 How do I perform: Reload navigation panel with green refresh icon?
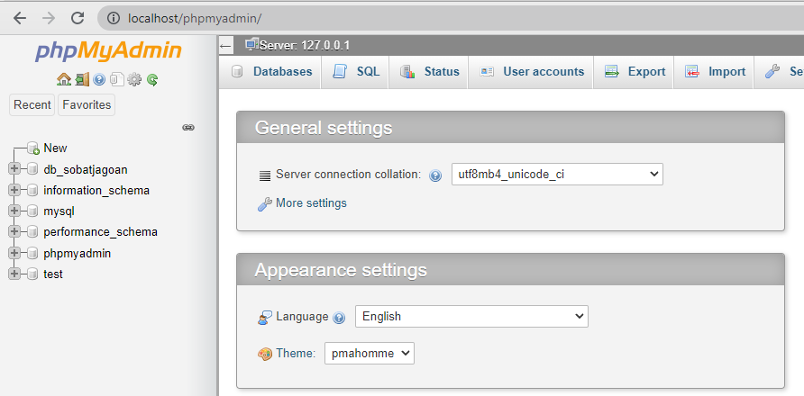(x=152, y=80)
